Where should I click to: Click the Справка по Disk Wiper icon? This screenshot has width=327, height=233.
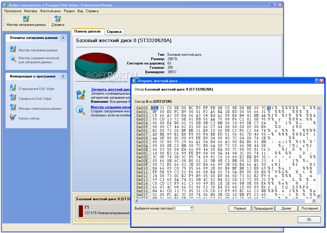pyautogui.click(x=13, y=97)
